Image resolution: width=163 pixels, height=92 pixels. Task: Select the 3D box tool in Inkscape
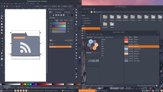click(x=2, y=27)
